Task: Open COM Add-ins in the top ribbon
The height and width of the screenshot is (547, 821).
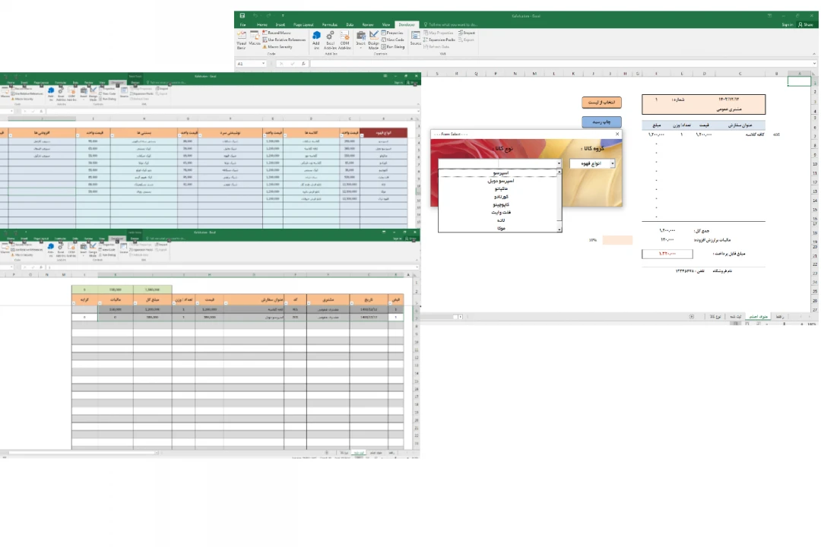Action: (x=344, y=40)
